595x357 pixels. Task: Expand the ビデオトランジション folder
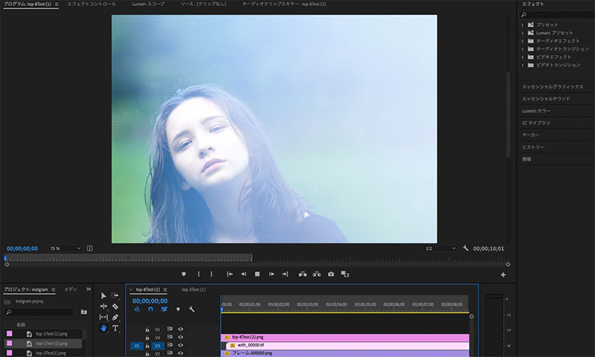click(x=523, y=65)
